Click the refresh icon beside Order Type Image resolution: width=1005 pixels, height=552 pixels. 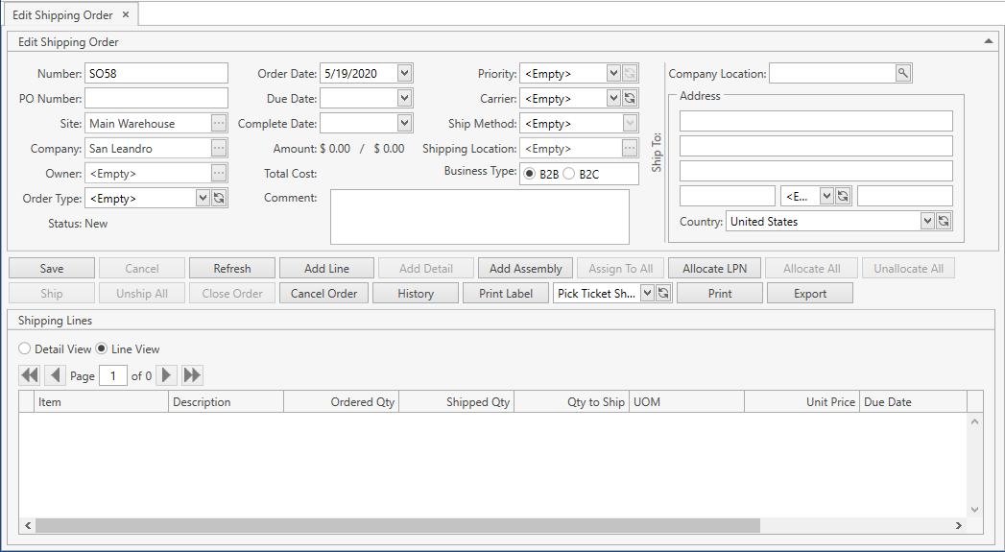tap(219, 198)
